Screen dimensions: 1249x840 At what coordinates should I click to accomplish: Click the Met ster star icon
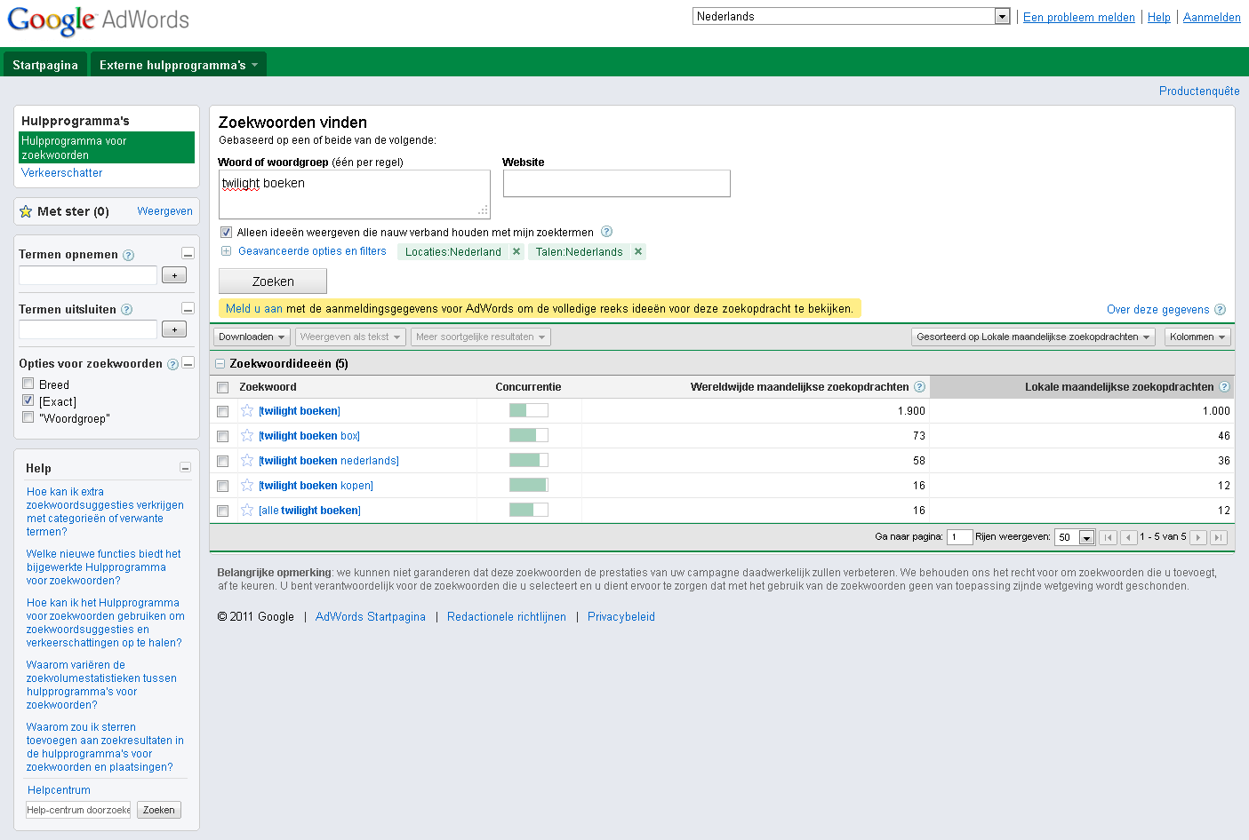[26, 211]
